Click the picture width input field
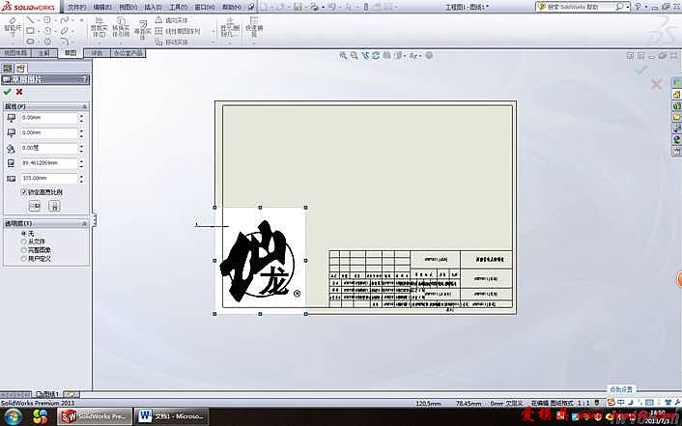Image resolution: width=682 pixels, height=426 pixels. 47,163
